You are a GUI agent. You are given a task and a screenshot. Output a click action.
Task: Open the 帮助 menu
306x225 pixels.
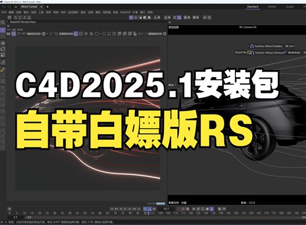pos(150,12)
